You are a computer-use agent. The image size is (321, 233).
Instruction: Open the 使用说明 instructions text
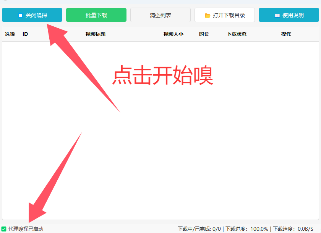pyautogui.click(x=293, y=15)
